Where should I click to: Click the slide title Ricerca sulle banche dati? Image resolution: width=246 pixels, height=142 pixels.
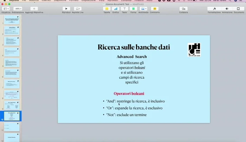(x=134, y=47)
